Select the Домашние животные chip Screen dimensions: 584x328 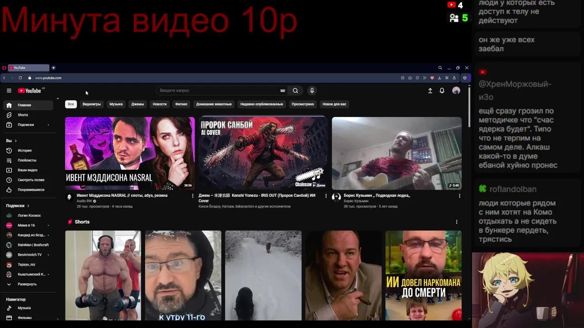(x=214, y=104)
